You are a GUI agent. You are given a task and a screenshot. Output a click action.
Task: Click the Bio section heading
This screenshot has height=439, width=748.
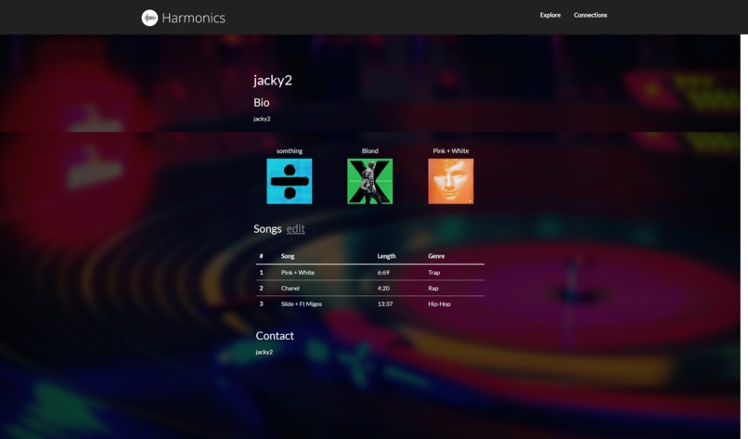262,103
